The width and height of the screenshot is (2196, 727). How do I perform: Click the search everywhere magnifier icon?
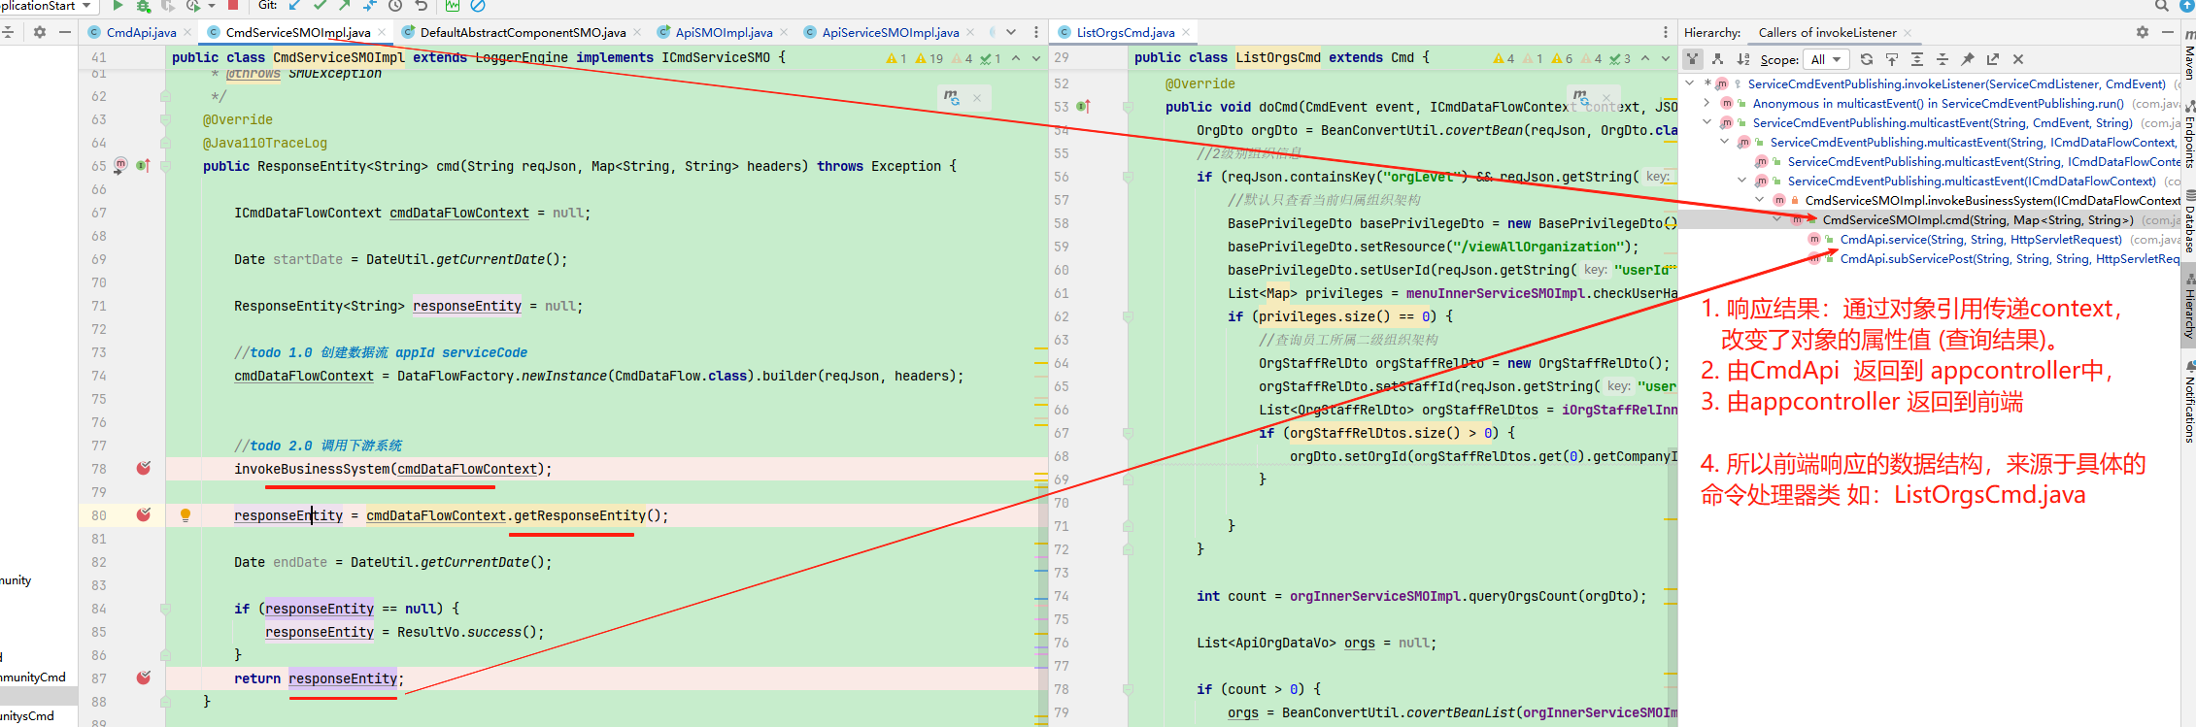(x=2161, y=6)
